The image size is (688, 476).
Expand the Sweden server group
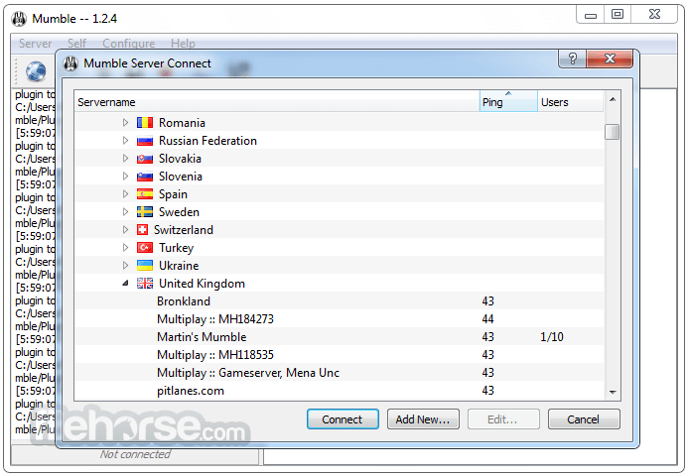(125, 212)
